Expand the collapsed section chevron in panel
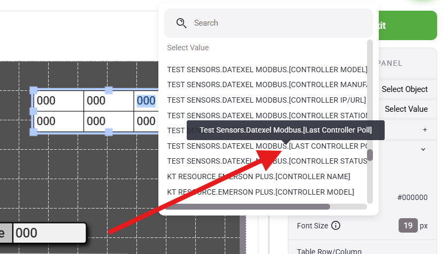Image resolution: width=443 pixels, height=254 pixels. (x=423, y=149)
